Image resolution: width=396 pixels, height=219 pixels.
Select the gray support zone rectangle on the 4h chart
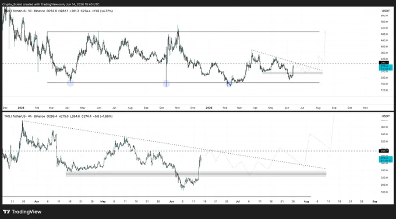[196, 174]
